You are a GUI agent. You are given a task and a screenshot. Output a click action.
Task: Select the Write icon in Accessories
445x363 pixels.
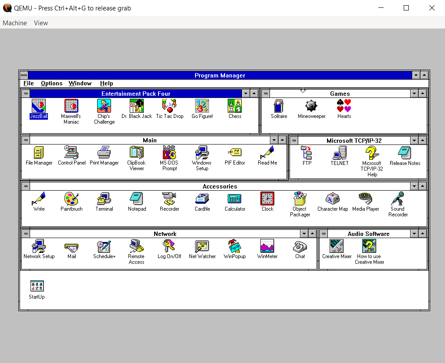click(39, 198)
